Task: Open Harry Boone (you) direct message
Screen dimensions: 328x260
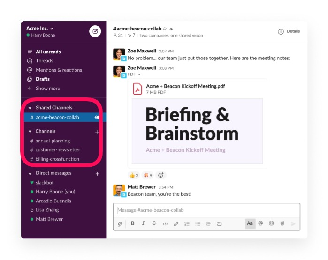Action: pyautogui.click(x=55, y=192)
